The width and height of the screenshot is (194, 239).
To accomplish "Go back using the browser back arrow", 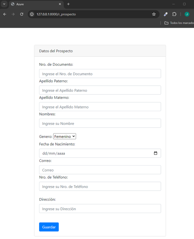I will 5,14.
